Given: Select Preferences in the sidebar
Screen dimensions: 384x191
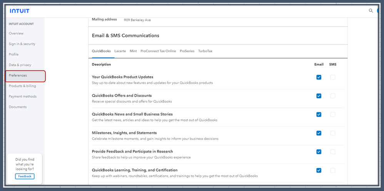Looking at the screenshot, I should pos(25,76).
